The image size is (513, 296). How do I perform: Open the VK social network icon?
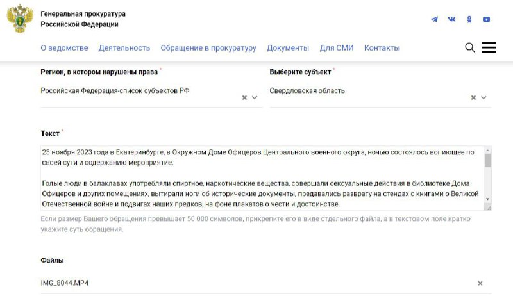pyautogui.click(x=452, y=19)
